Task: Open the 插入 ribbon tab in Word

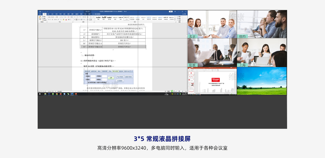Action: [x=48, y=14]
